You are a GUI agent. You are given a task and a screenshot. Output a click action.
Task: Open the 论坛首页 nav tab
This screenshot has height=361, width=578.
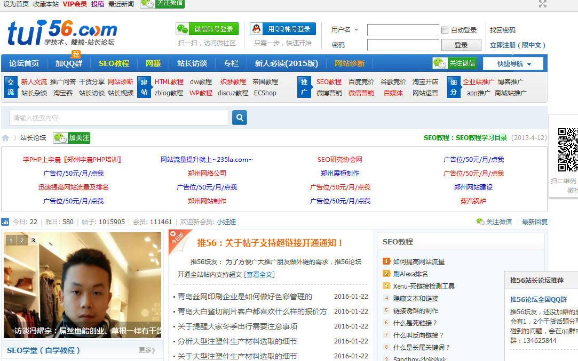coord(24,63)
